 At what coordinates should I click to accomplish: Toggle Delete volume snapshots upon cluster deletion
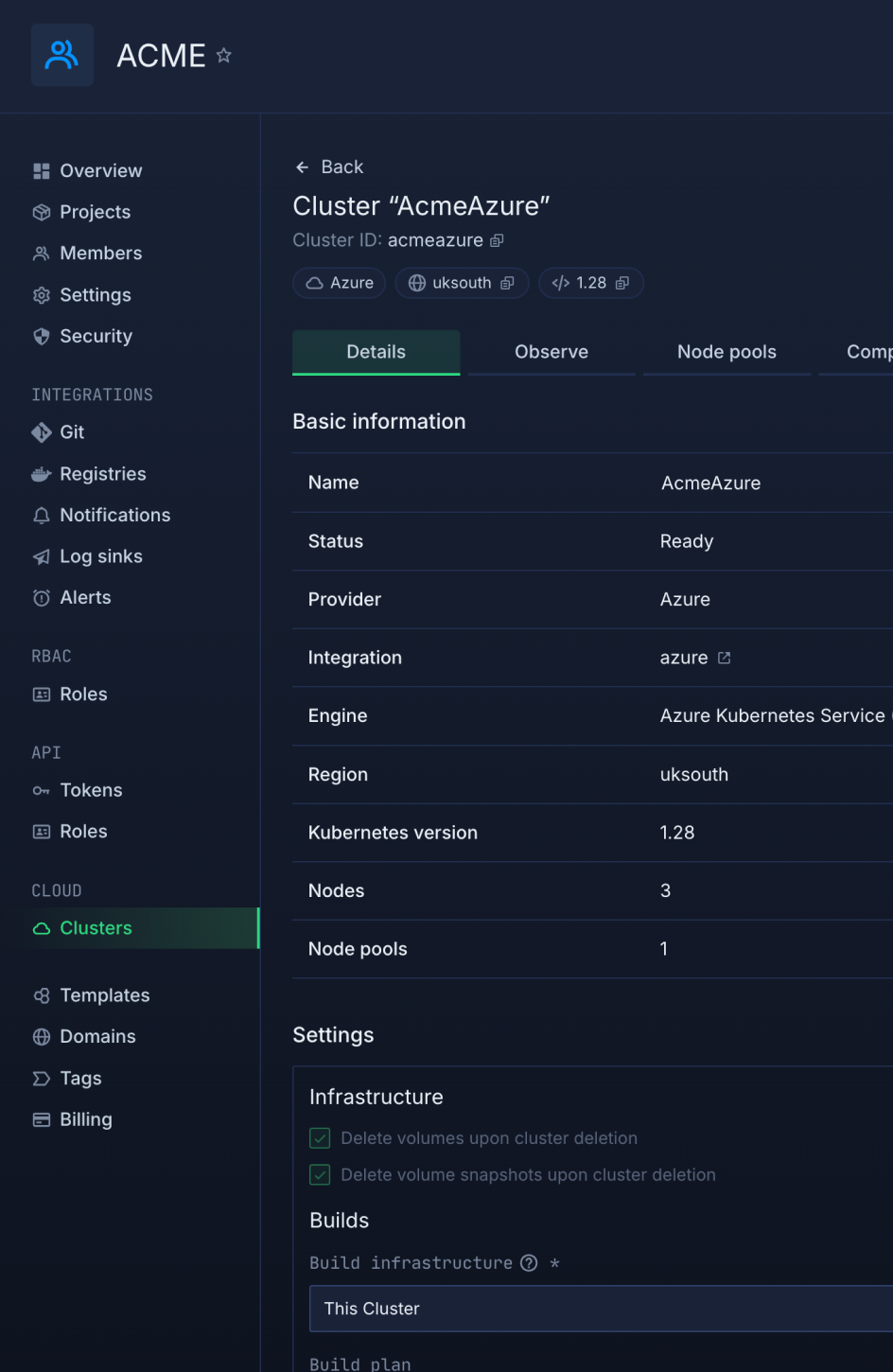tap(321, 1175)
